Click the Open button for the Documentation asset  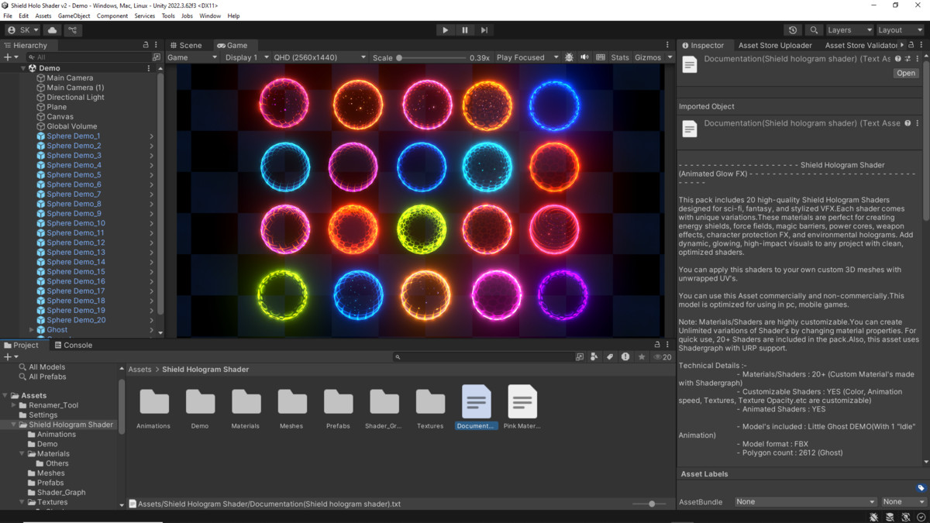(905, 73)
